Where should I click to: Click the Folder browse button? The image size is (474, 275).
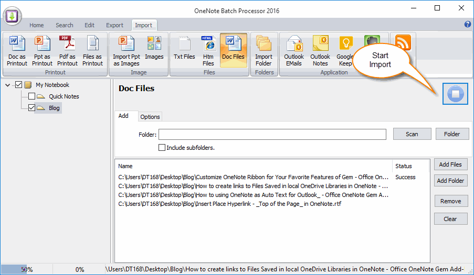452,134
